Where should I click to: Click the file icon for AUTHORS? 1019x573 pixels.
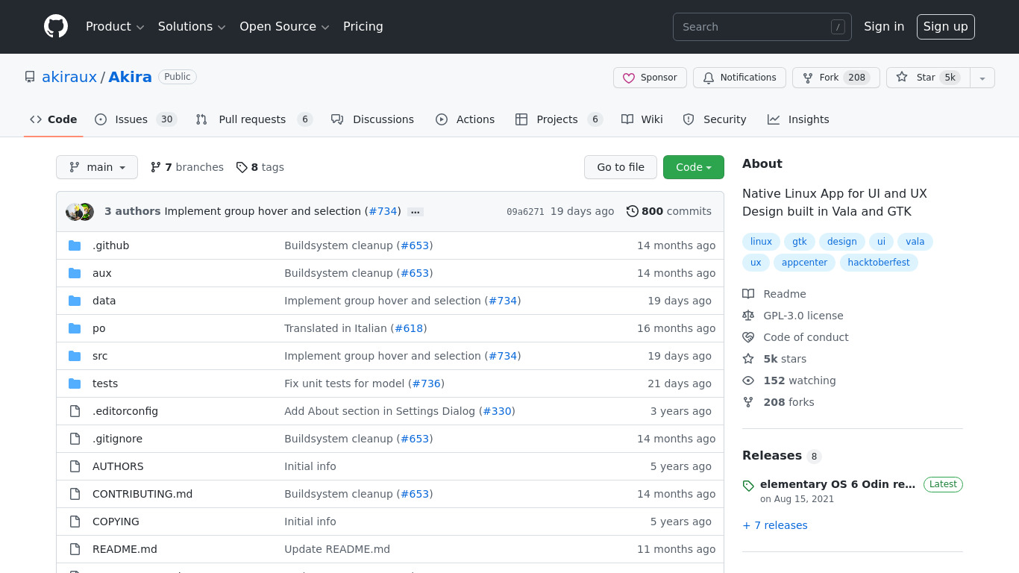coord(75,466)
